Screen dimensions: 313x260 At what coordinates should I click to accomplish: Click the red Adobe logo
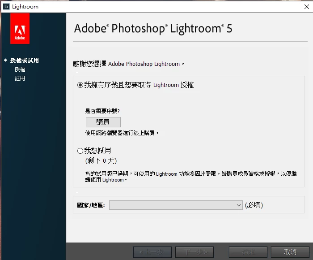click(x=20, y=28)
